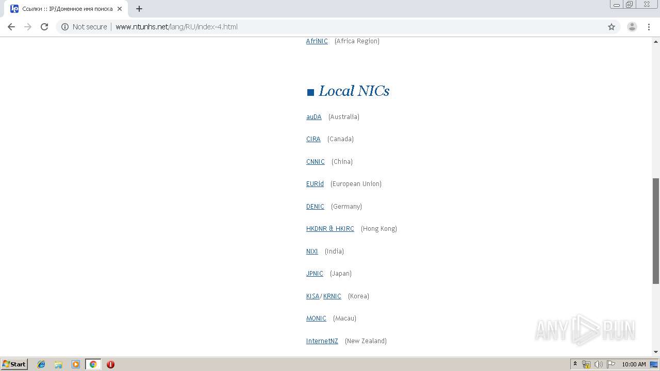Click the (Hong Kong) label
The height and width of the screenshot is (371, 660).
(378, 229)
